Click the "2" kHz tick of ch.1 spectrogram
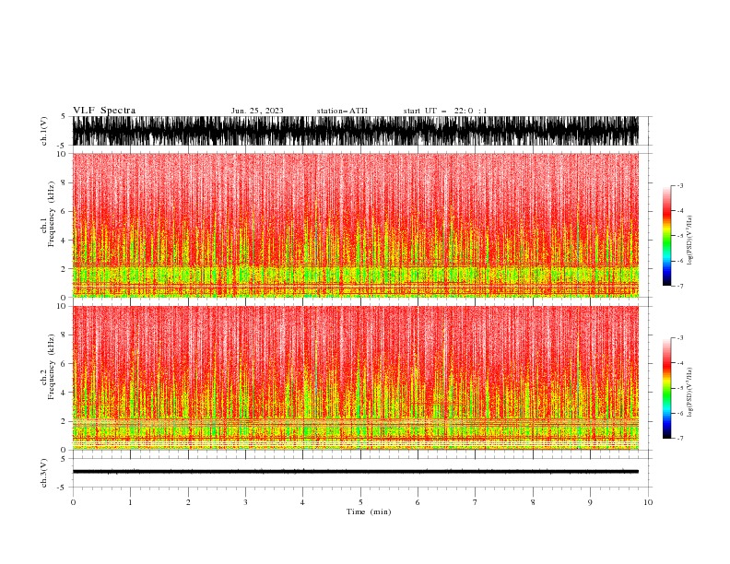Viewport: 730px width, 564px height. [x=65, y=268]
